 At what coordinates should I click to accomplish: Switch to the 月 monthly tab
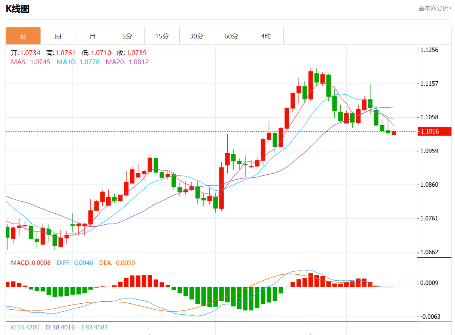92,36
